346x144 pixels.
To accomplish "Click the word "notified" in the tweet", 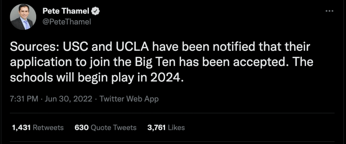I will (x=218, y=48).
